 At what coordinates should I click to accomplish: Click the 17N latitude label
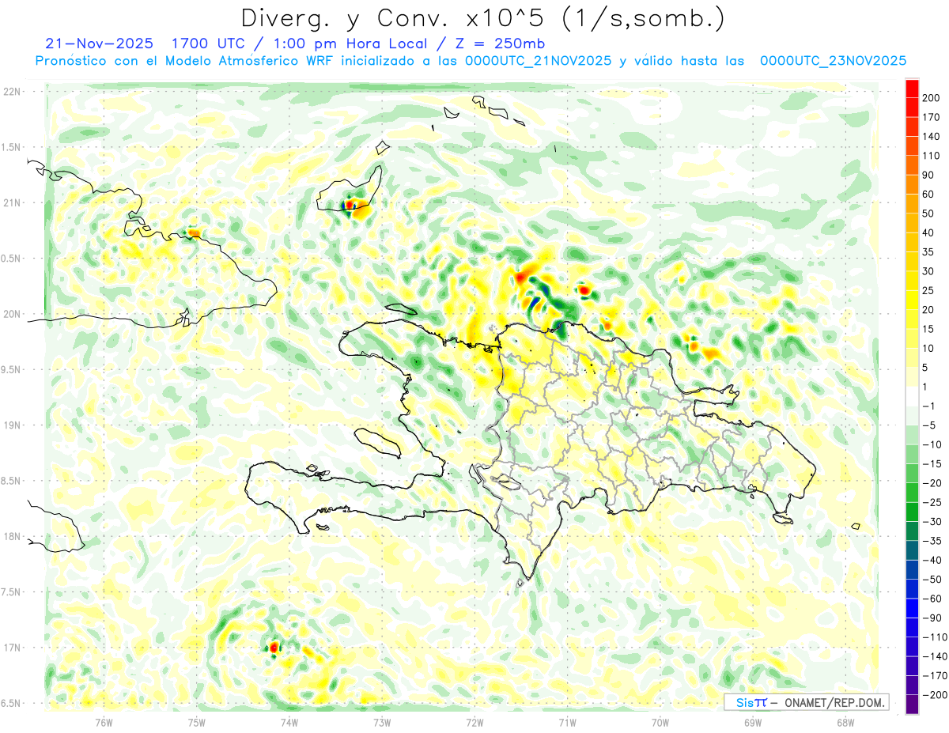coord(13,648)
